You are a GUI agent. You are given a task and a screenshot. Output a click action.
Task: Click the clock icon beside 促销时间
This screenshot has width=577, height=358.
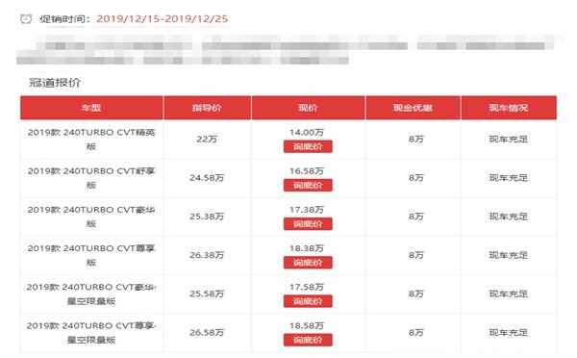(x=26, y=18)
